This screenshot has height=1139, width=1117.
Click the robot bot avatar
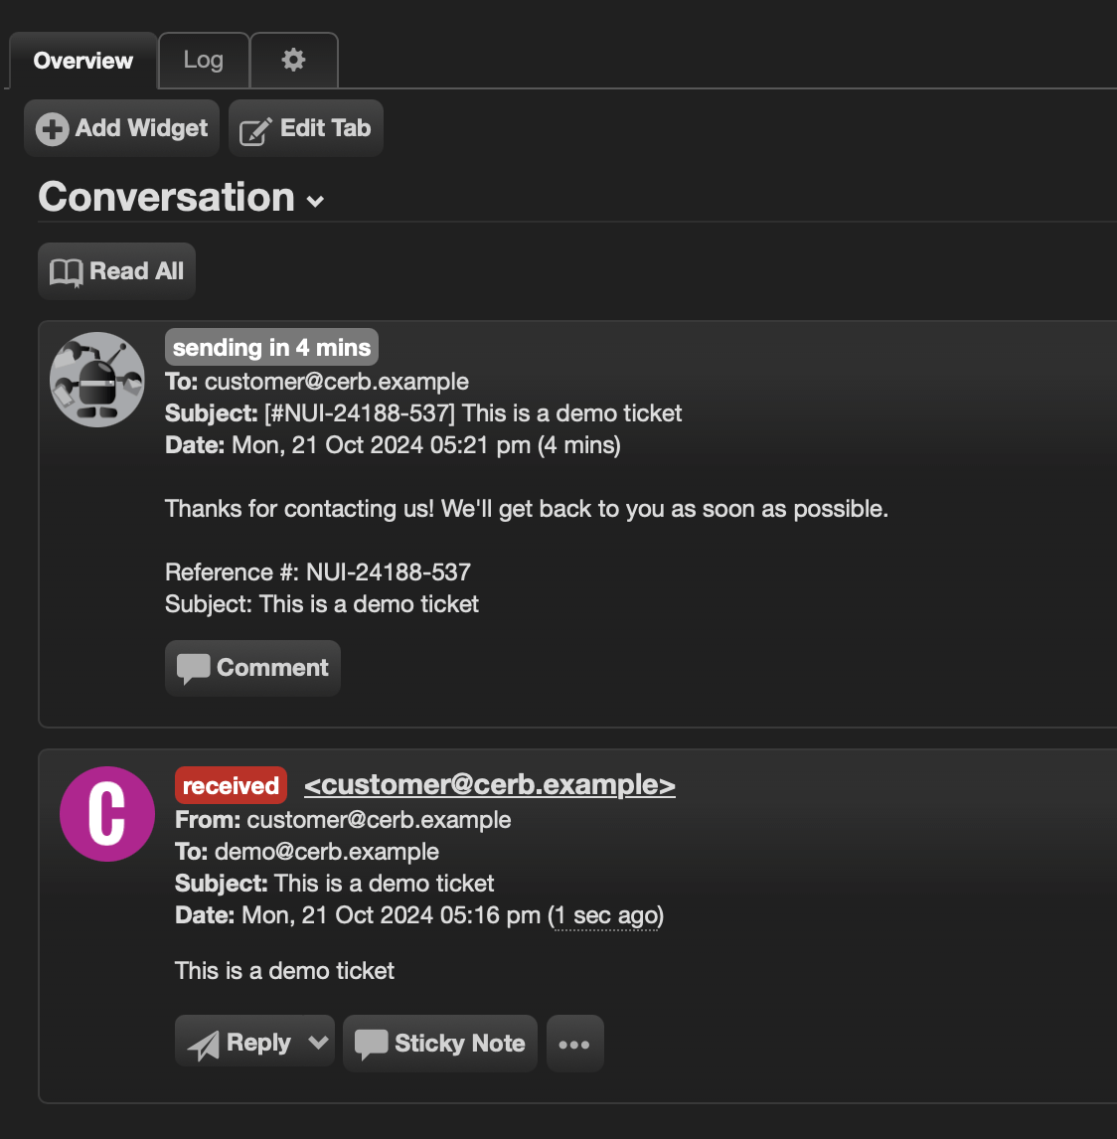tap(97, 380)
